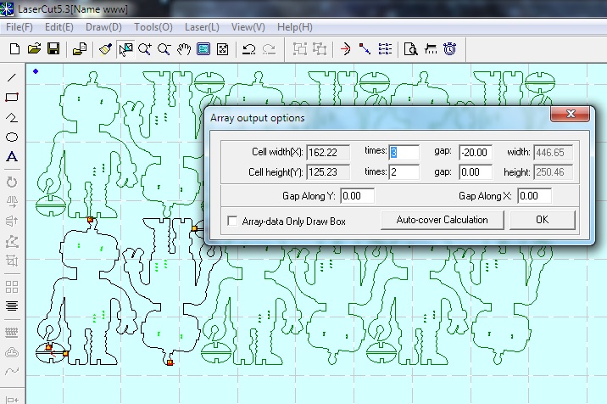This screenshot has height=404, width=607.
Task: Select the polyline drawing tool
Action: tap(12, 117)
